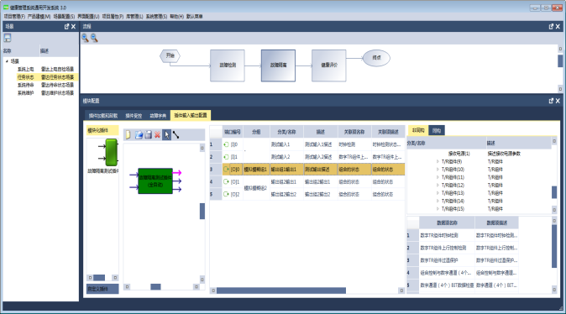Open the 帮助(H) menu
The image size is (566, 314).
[x=177, y=17]
